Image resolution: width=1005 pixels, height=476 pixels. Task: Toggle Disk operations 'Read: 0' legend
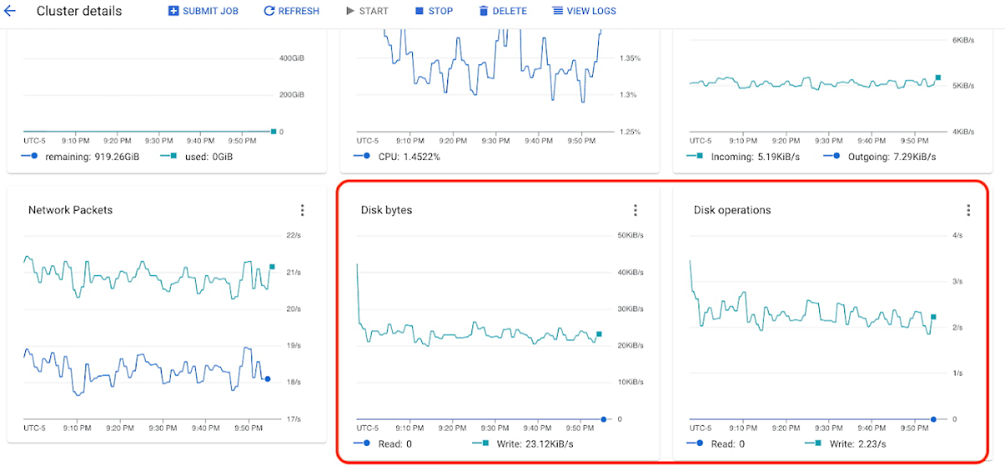tap(716, 444)
